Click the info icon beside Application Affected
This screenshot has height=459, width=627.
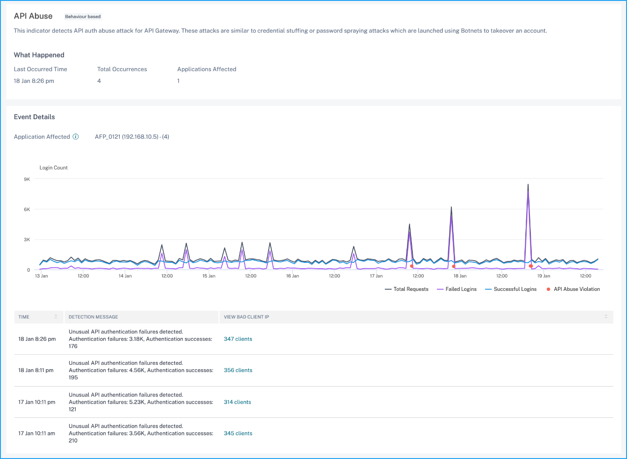(x=76, y=136)
